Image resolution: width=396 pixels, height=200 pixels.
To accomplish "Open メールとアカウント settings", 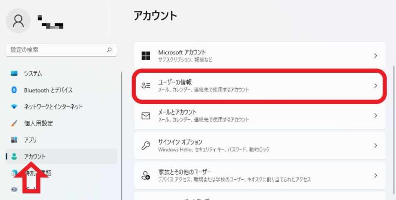I will (260, 116).
